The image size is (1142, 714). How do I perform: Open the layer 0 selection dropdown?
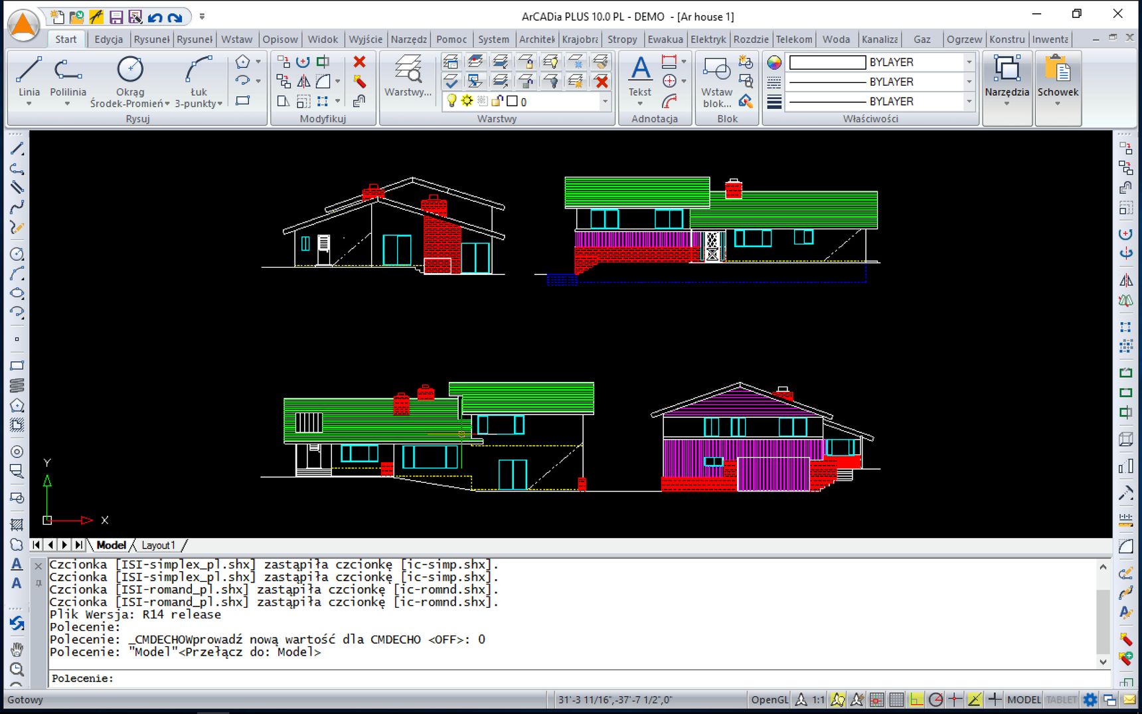click(x=605, y=101)
